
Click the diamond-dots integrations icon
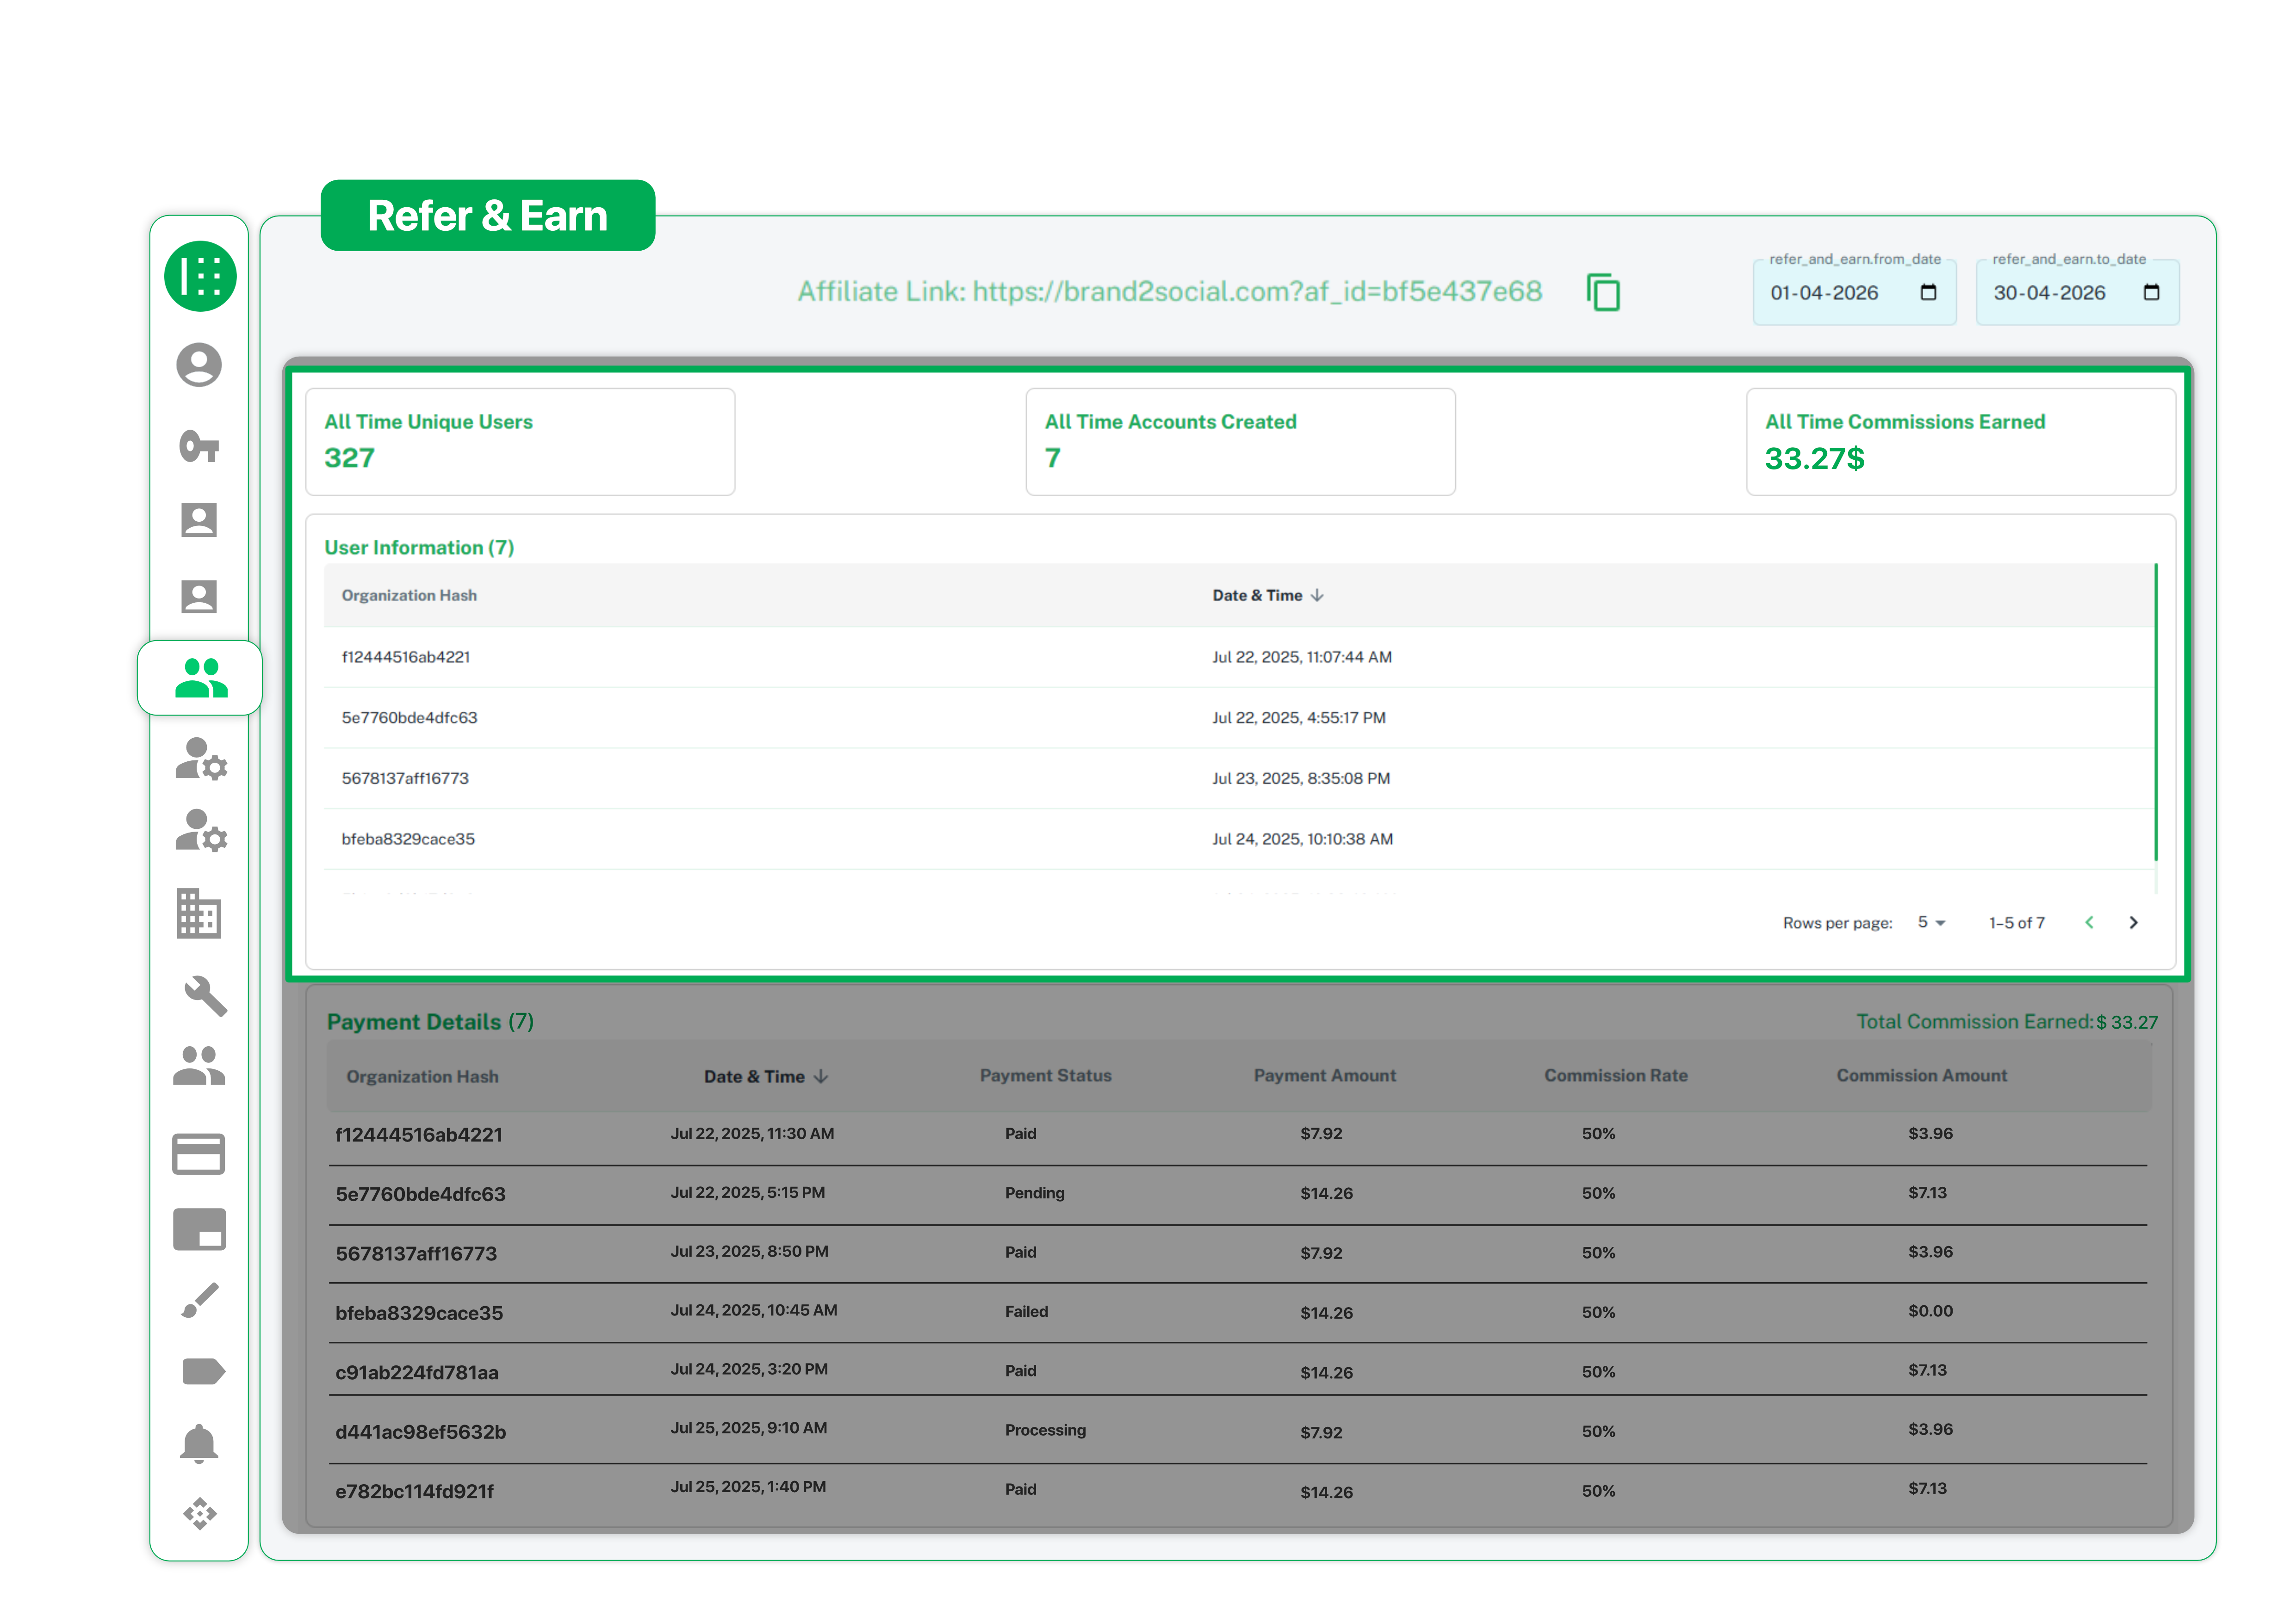point(200,1514)
